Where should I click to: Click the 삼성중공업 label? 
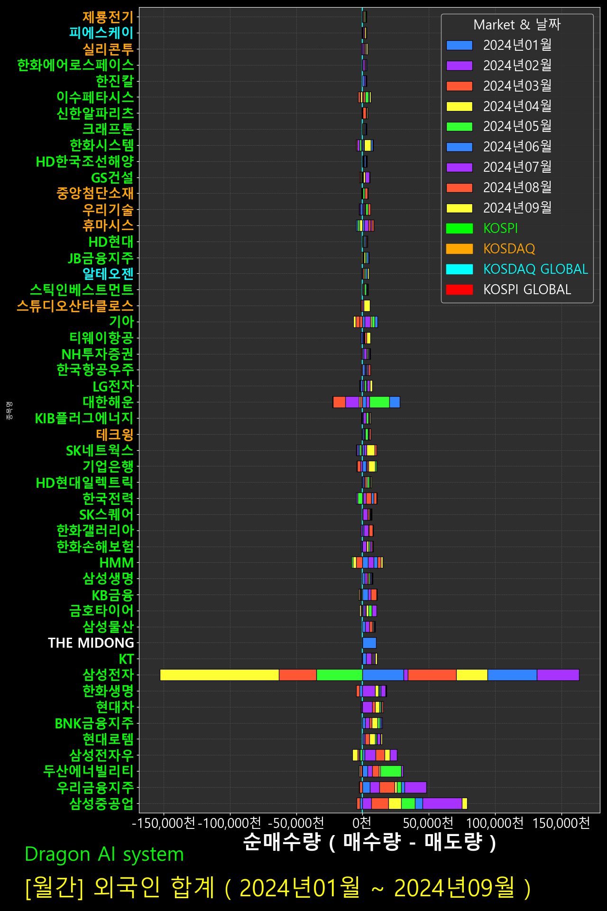tap(101, 803)
